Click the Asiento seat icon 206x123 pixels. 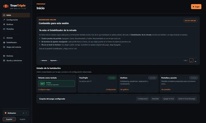point(4,38)
